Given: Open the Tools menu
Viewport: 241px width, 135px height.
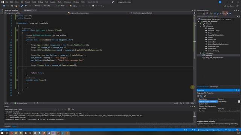Looking at the screenshot, I should point(59,2).
